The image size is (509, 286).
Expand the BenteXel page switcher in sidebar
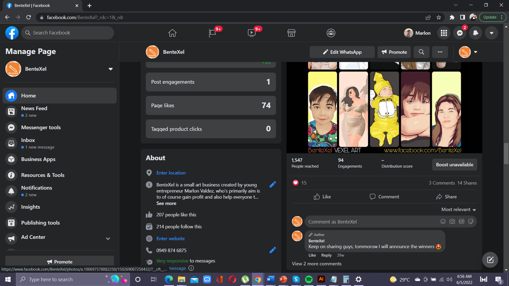coord(111,69)
